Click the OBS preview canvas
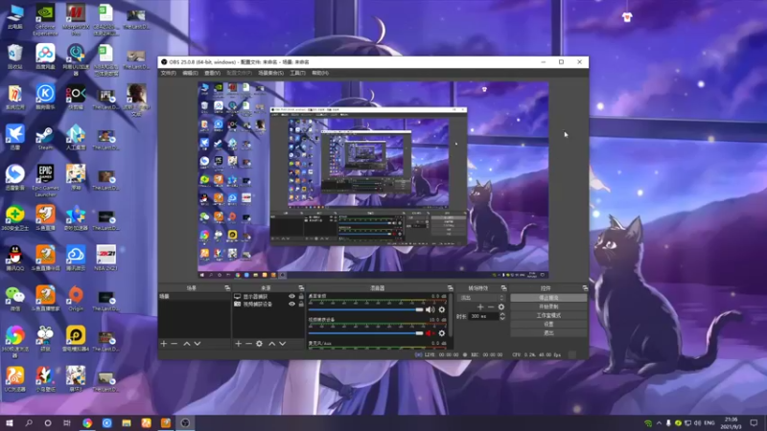Image resolution: width=767 pixels, height=431 pixels. coord(373,180)
